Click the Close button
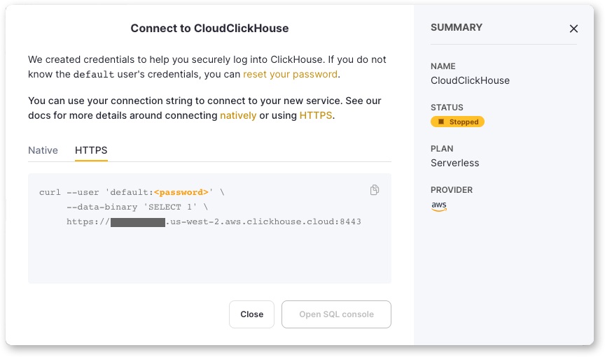This screenshot has height=357, width=605. coord(251,314)
